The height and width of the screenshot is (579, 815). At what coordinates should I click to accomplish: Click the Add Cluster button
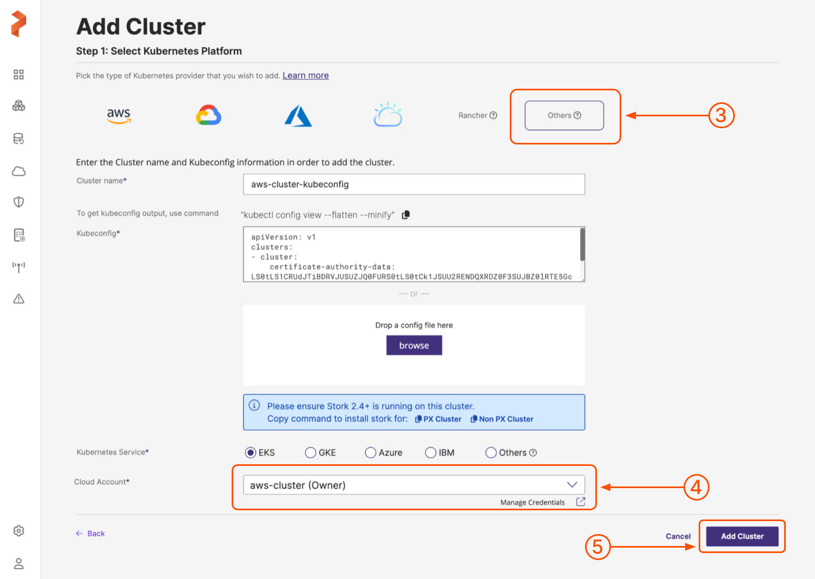[x=742, y=536]
